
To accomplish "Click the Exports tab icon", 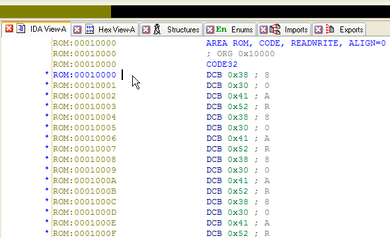I will (330, 29).
